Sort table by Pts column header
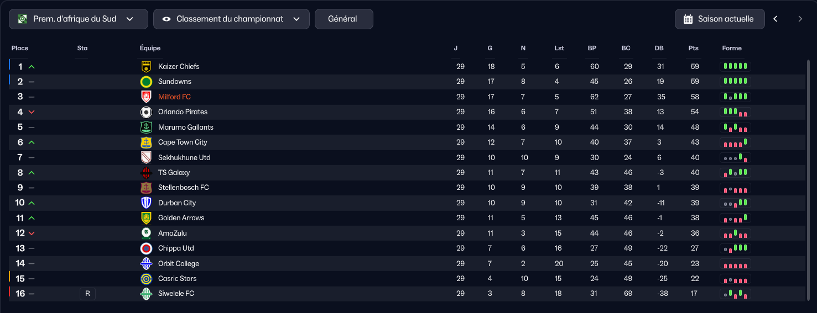Image resolution: width=817 pixels, height=313 pixels. [x=693, y=48]
